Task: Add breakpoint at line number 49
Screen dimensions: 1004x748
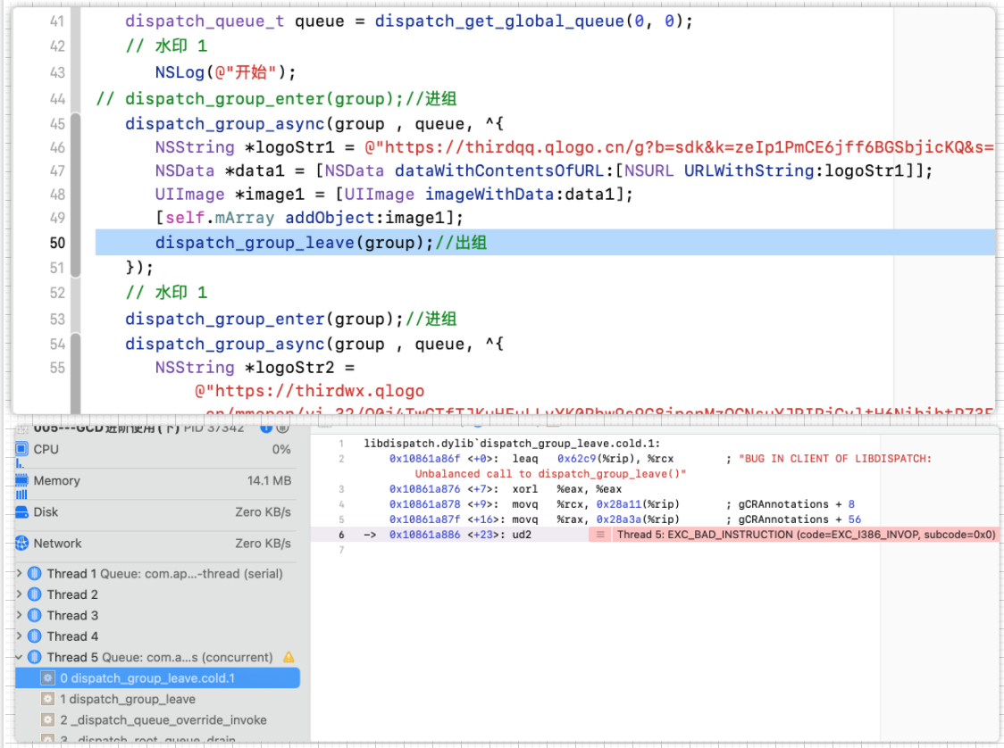Action: coord(57,218)
